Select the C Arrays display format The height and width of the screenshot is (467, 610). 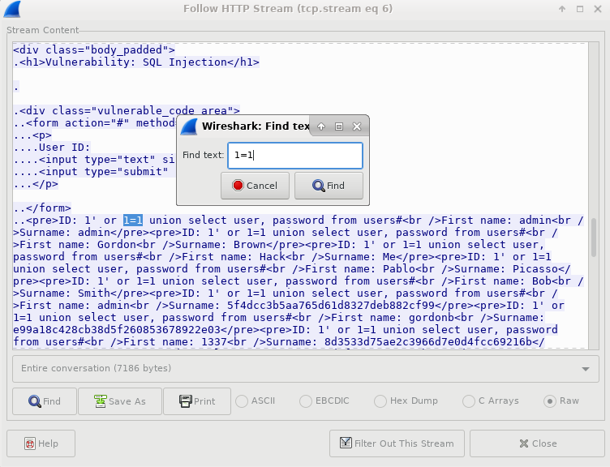point(469,401)
